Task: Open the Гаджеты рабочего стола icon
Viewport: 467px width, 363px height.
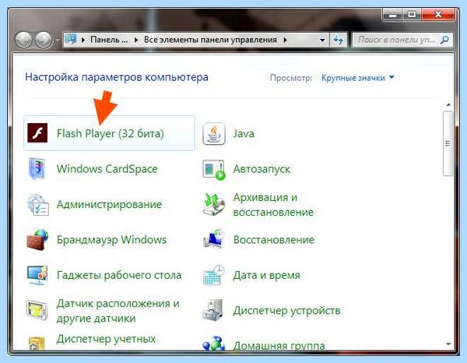Action: 37,275
